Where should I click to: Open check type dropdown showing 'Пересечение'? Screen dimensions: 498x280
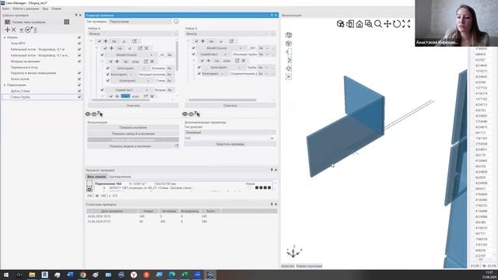[140, 21]
